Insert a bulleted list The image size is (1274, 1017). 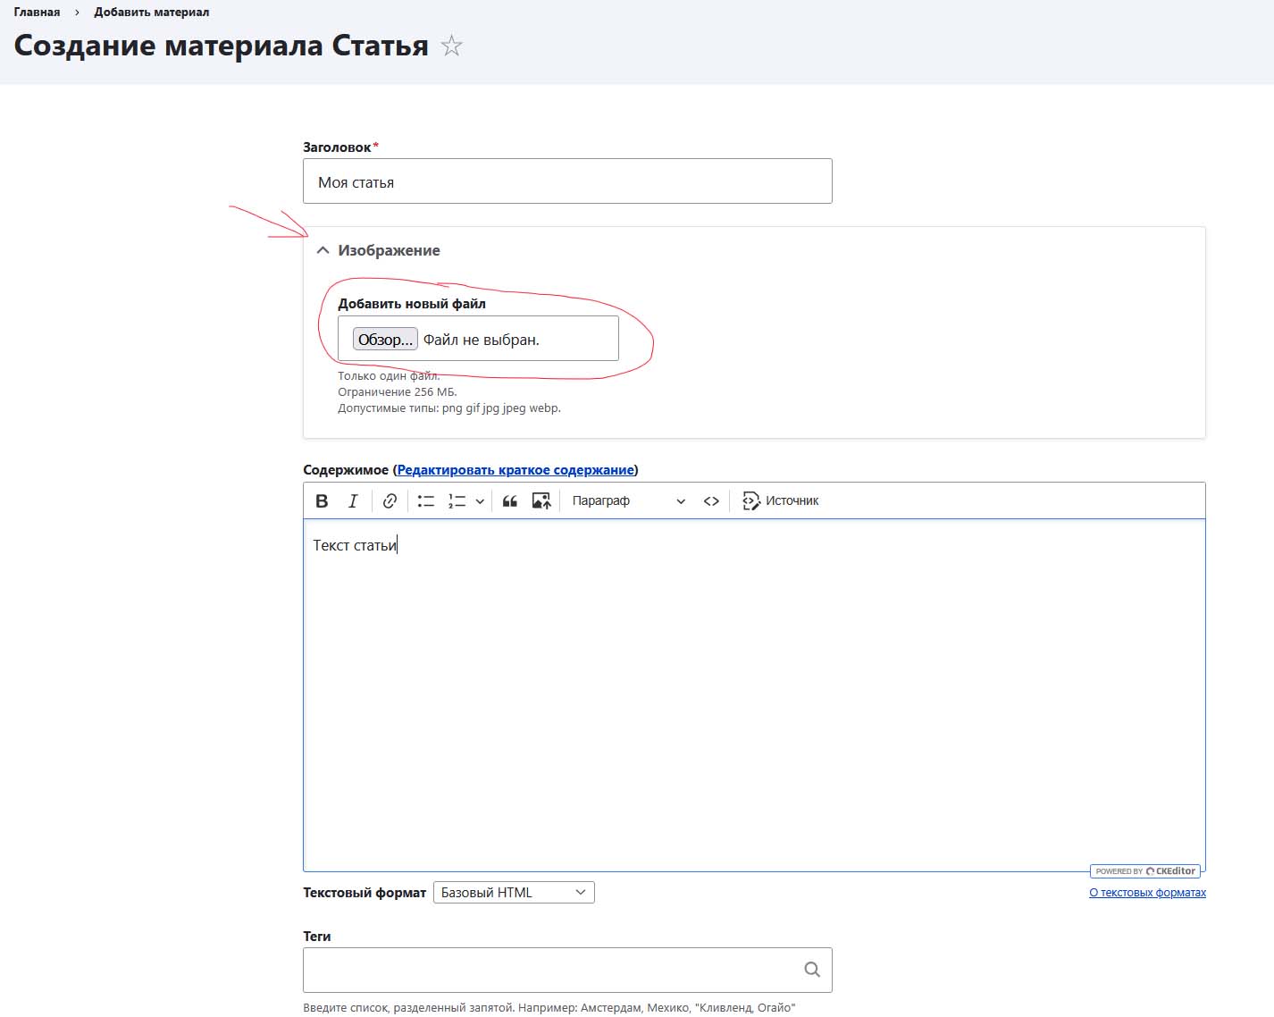426,501
